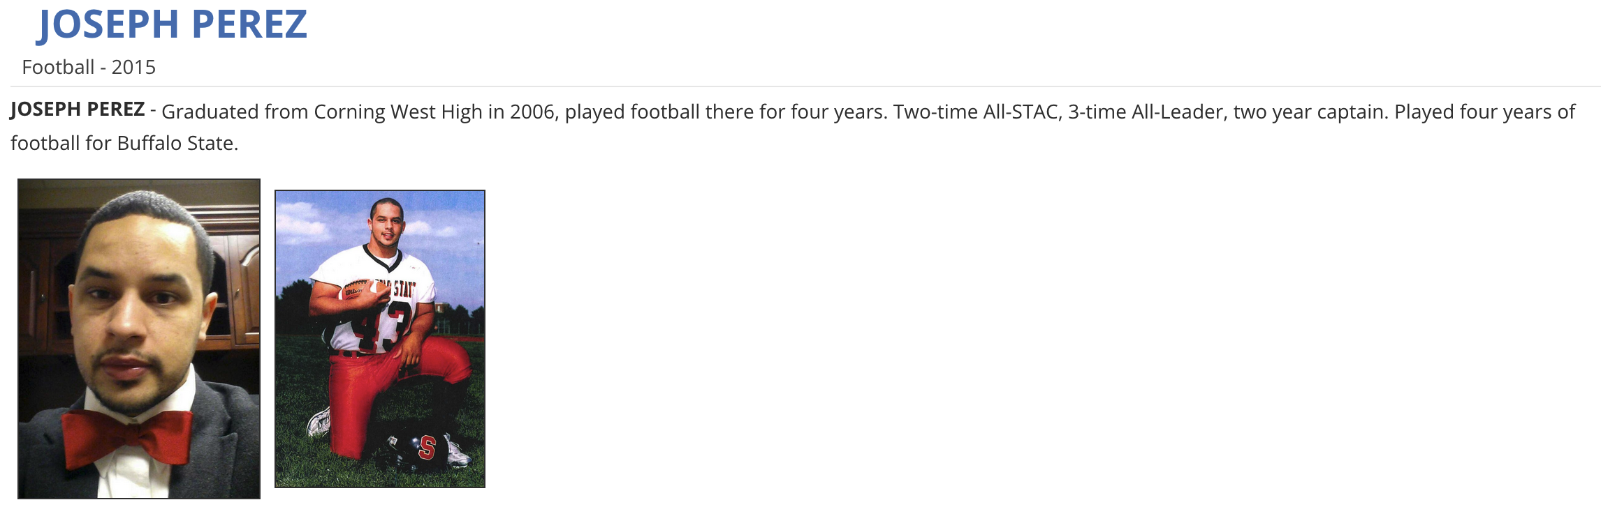
Task: Open the portrait photo with red bow tie
Action: (139, 338)
